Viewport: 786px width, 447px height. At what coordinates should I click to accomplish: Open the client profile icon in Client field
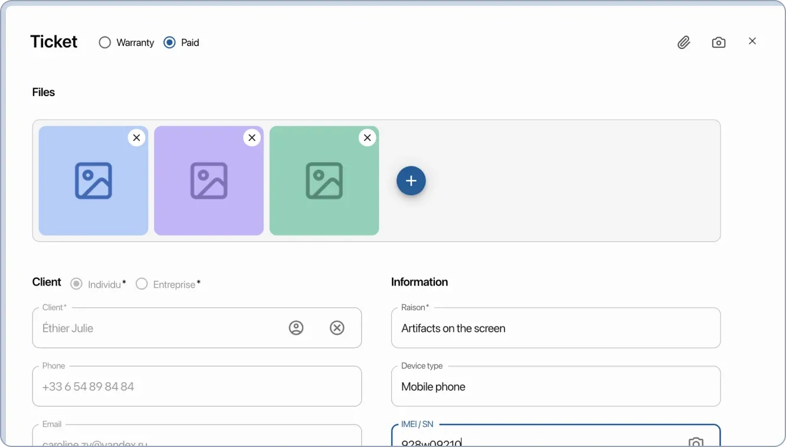tap(296, 327)
